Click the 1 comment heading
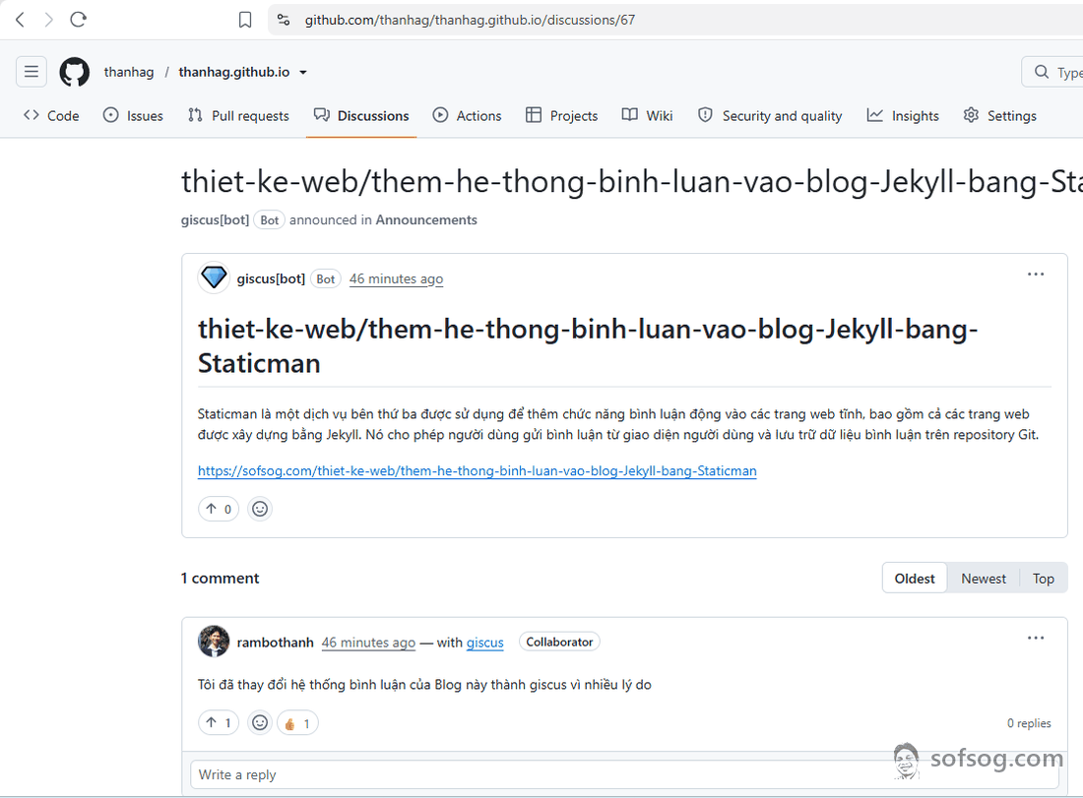This screenshot has height=798, width=1083. pos(221,578)
